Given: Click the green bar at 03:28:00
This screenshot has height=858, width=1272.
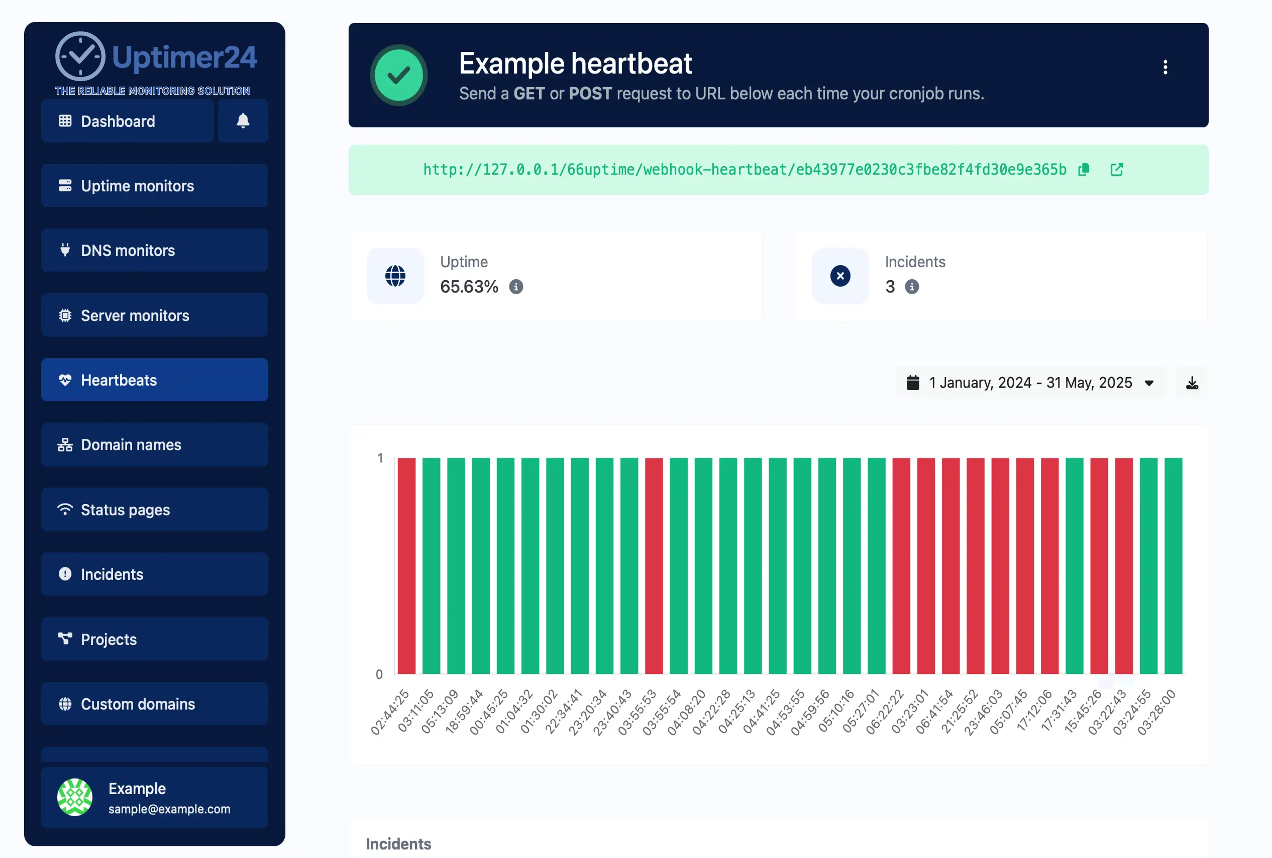Looking at the screenshot, I should click(1174, 566).
